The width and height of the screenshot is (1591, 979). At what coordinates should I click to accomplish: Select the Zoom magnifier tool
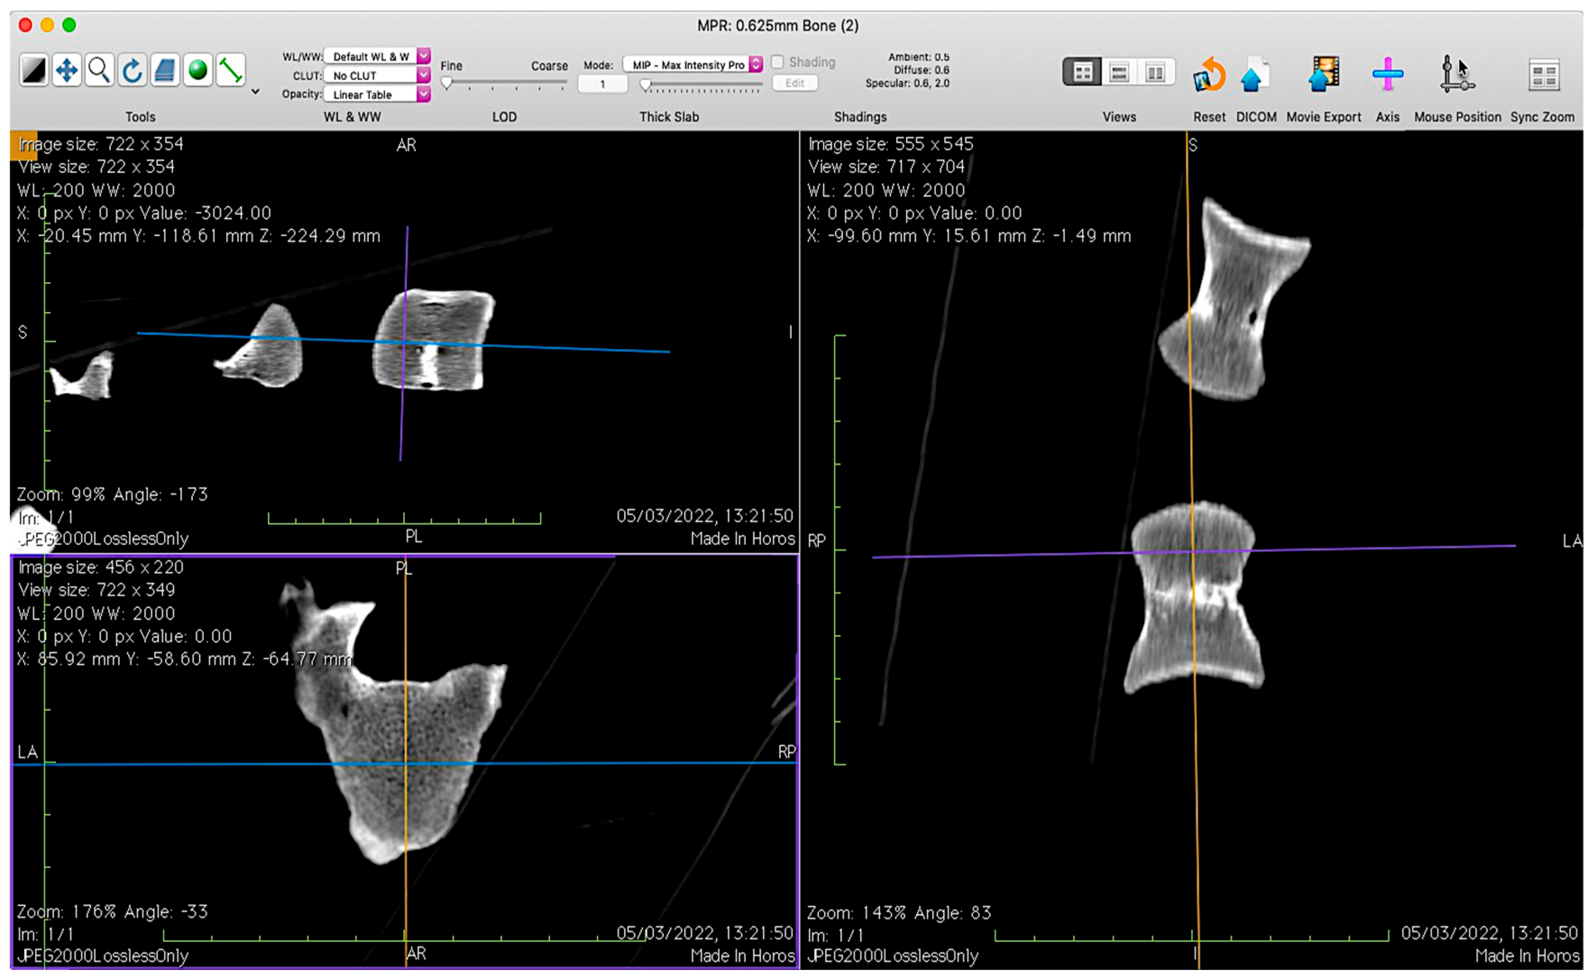click(99, 70)
